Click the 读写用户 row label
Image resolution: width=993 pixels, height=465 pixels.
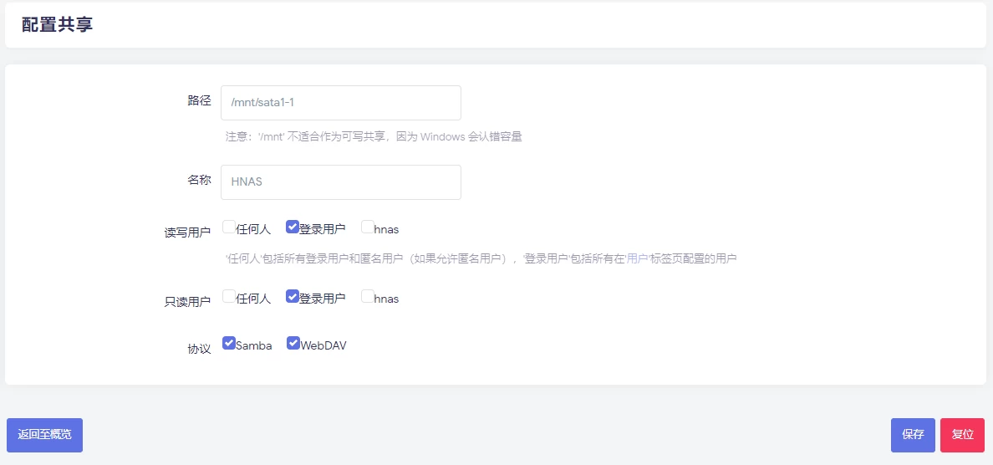point(187,232)
